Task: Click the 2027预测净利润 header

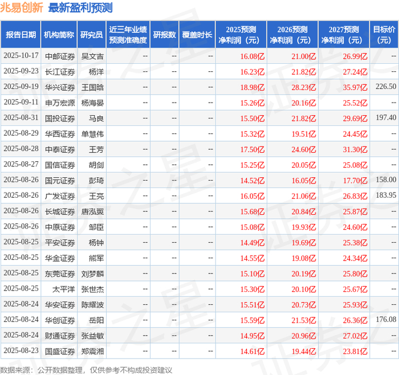Action: coord(344,35)
